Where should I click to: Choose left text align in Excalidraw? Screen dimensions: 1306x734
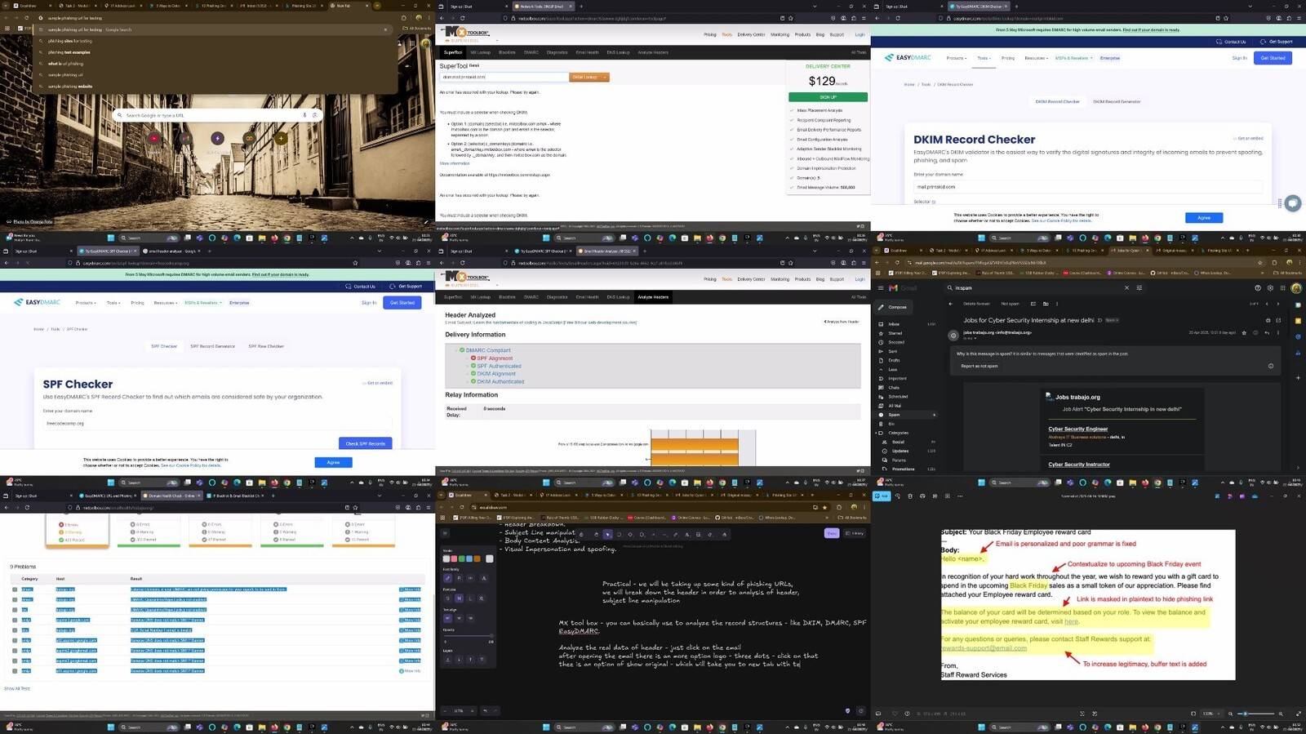(x=447, y=618)
